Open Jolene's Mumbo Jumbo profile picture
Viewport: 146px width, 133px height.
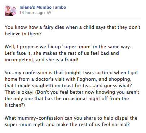coord(10,10)
